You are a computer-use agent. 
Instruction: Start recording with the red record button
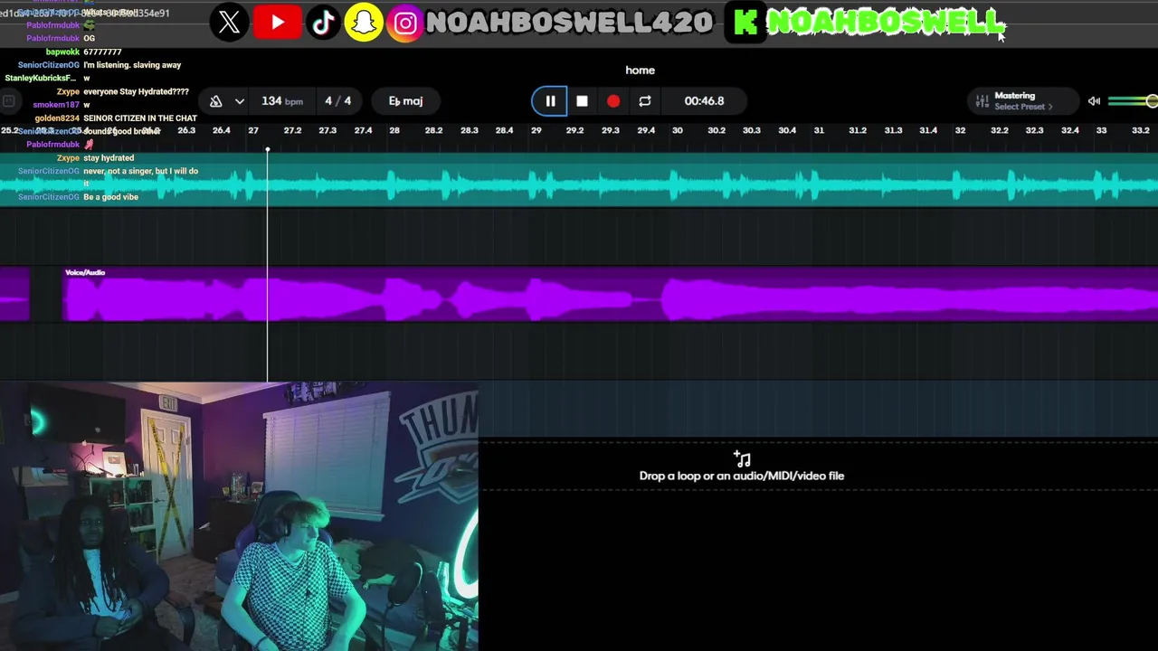point(613,101)
